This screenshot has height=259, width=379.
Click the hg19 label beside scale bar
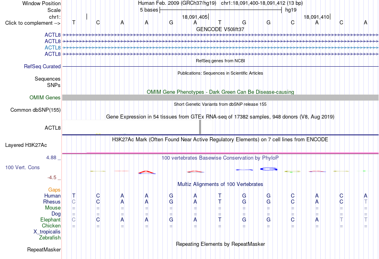point(291,10)
